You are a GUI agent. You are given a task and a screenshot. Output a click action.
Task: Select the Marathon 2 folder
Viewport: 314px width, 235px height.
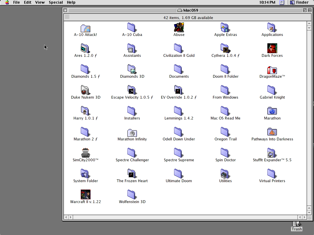[85, 131]
